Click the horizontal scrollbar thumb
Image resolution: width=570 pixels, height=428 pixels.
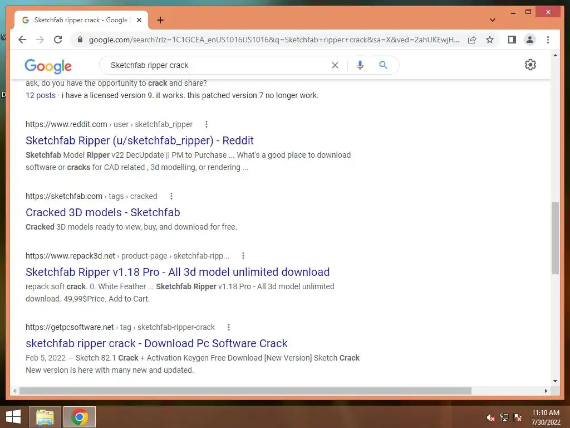[x=245, y=391]
